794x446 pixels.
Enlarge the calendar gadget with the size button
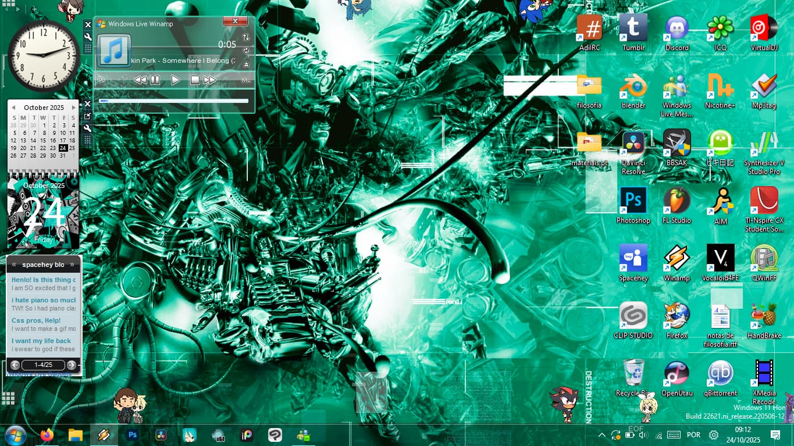pyautogui.click(x=88, y=116)
